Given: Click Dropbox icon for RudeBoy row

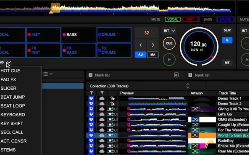Looking at the screenshot, I should [91, 141].
